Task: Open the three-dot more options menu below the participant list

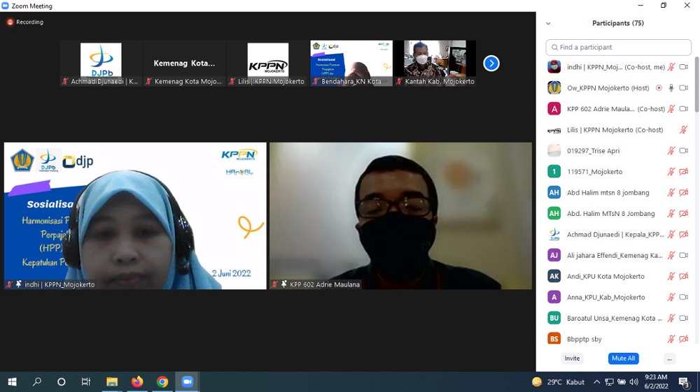Action: [669, 358]
